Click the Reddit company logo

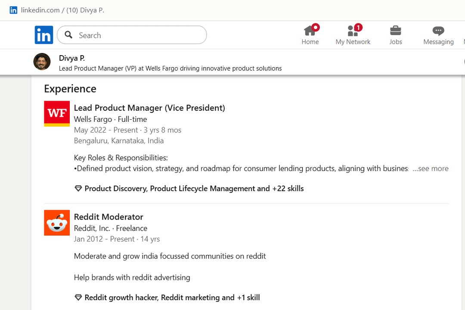point(57,223)
